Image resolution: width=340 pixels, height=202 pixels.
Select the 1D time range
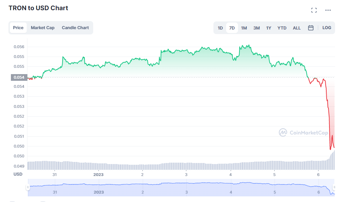(x=220, y=28)
